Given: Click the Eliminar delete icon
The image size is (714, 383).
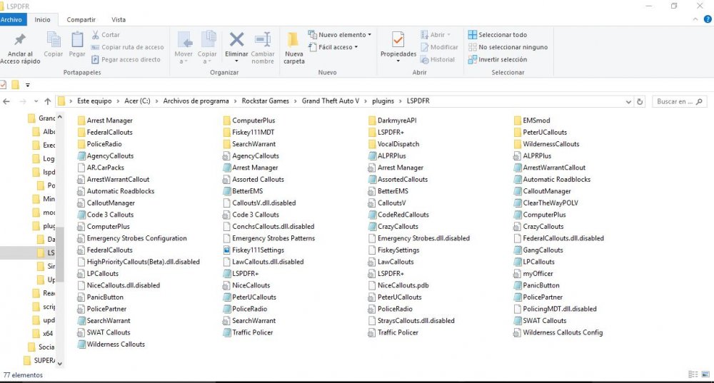Looking at the screenshot, I should (x=236, y=39).
